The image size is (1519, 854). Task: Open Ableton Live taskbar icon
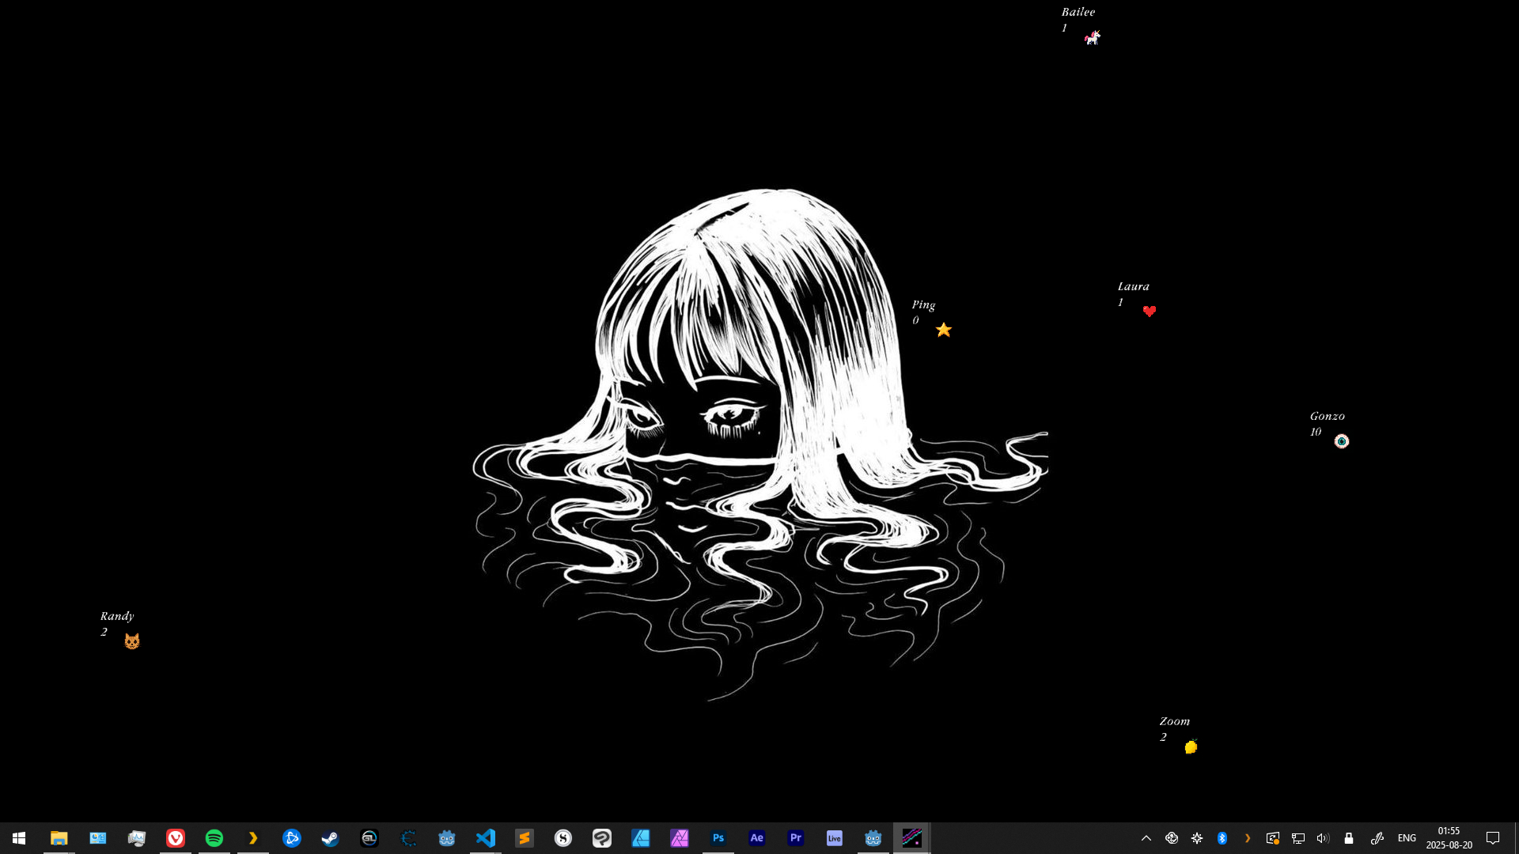[x=835, y=838]
